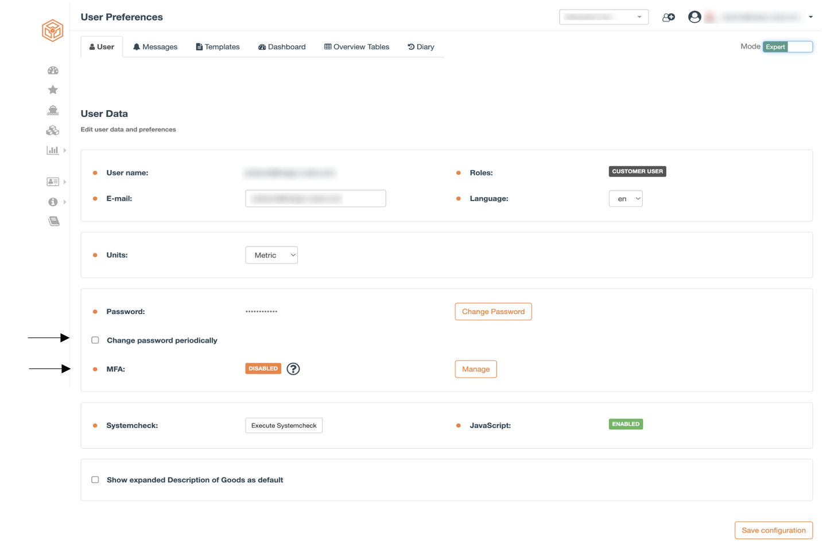Click 'Edit user data and preferences' text

coord(128,130)
